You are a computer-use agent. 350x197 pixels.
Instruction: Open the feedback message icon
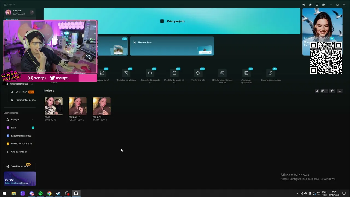coord(317,5)
